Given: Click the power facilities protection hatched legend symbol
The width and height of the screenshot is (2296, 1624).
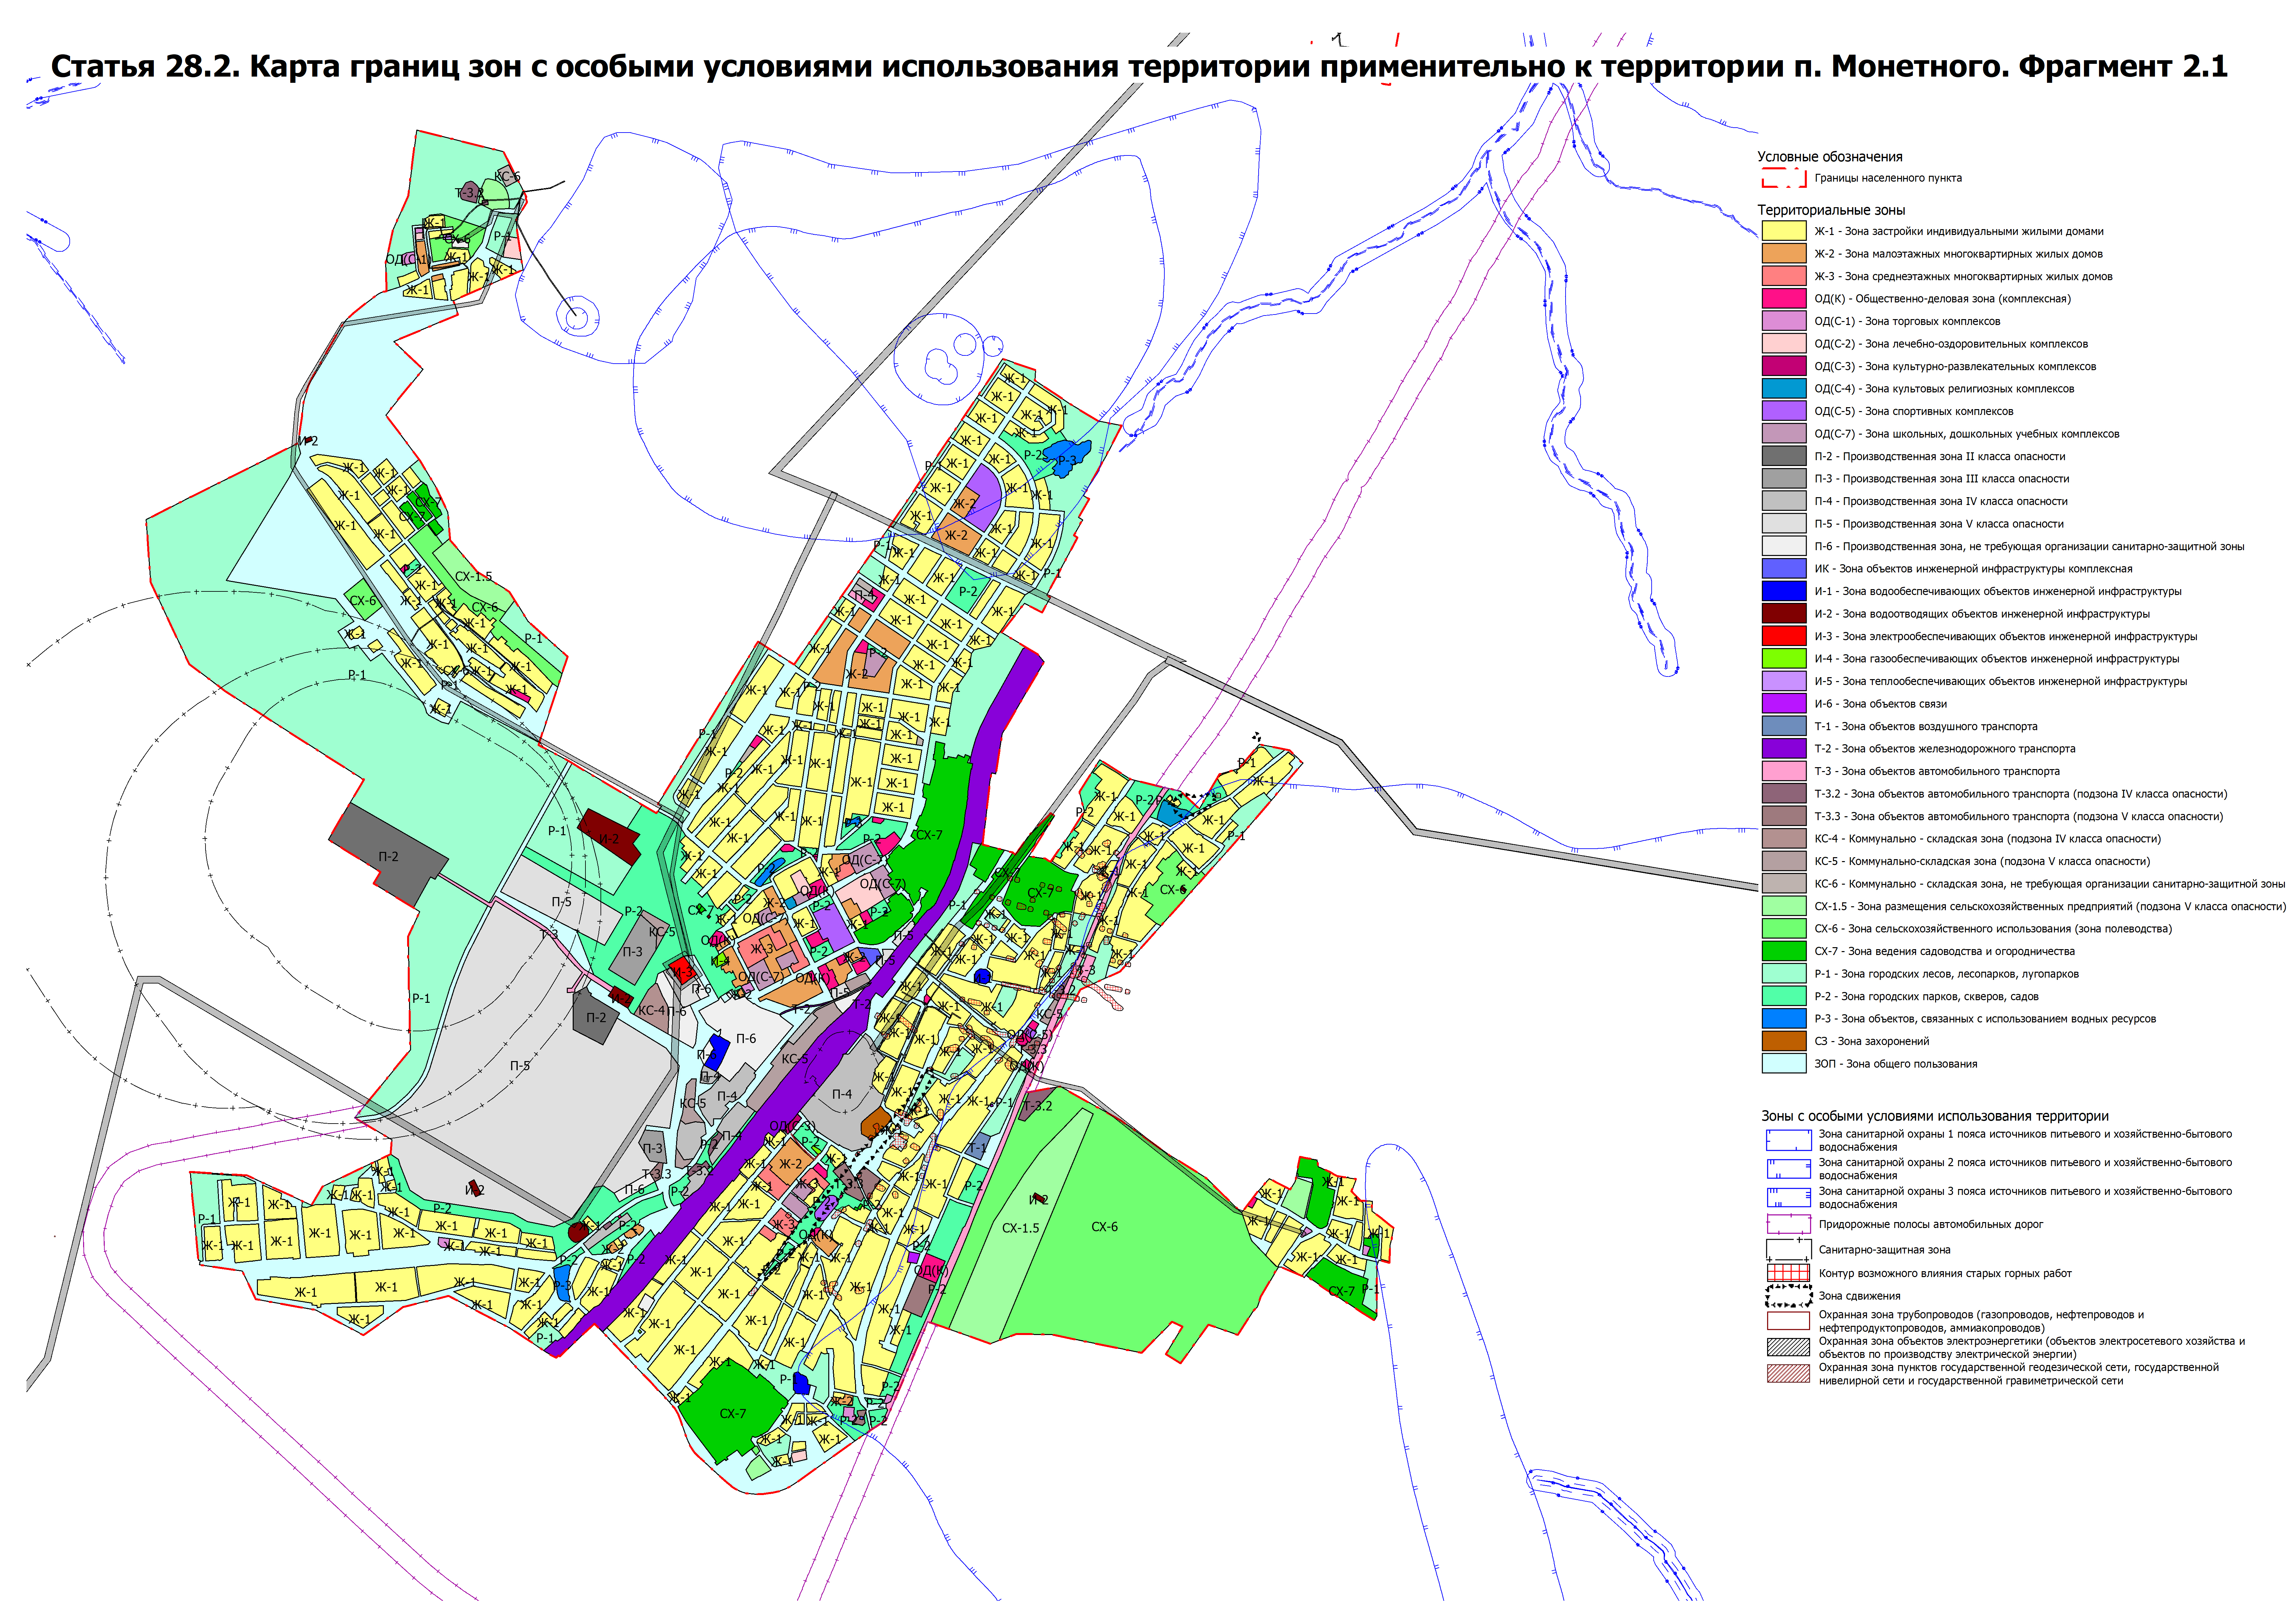Looking at the screenshot, I should 1788,1347.
